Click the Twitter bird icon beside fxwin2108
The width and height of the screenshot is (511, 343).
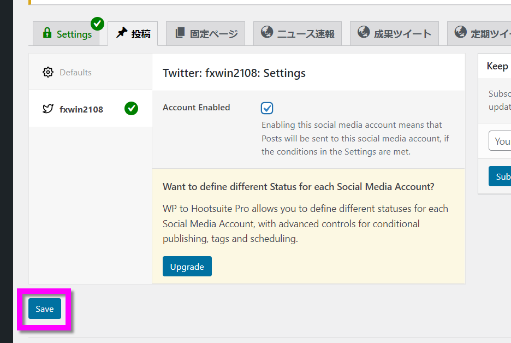click(x=48, y=109)
